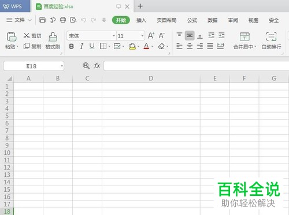Viewport: 289px width, 215px height.
Task: Toggle Underline formatting
Action: click(x=92, y=46)
